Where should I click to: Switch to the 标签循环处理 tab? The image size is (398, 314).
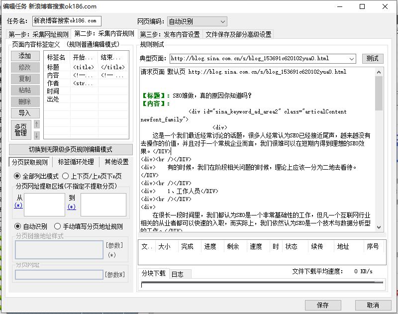[76, 162]
